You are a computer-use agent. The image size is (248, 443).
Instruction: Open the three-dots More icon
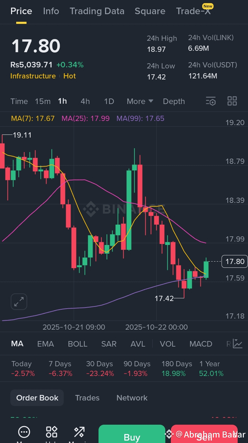(x=24, y=432)
